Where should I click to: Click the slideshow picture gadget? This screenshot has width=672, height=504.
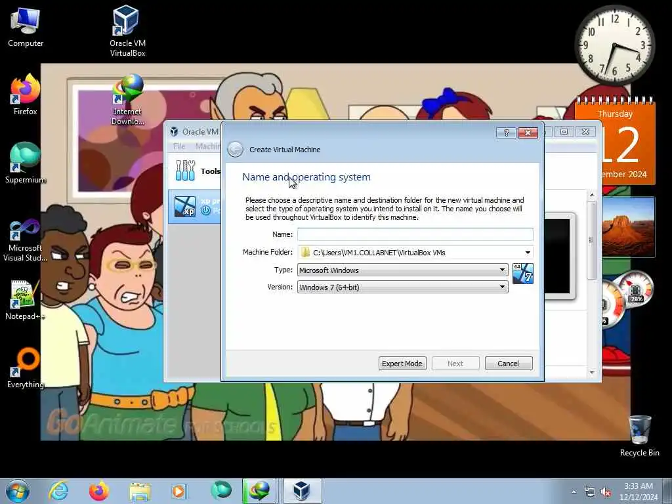pos(628,227)
